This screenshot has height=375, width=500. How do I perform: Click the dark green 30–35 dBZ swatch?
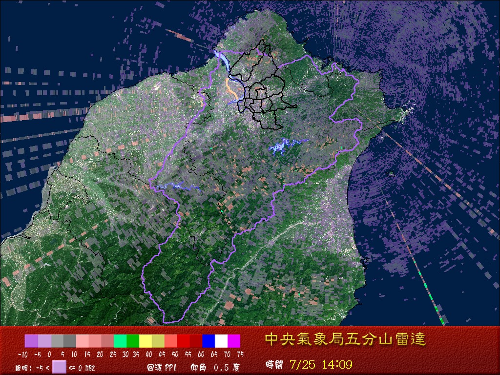pyautogui.click(x=133, y=341)
